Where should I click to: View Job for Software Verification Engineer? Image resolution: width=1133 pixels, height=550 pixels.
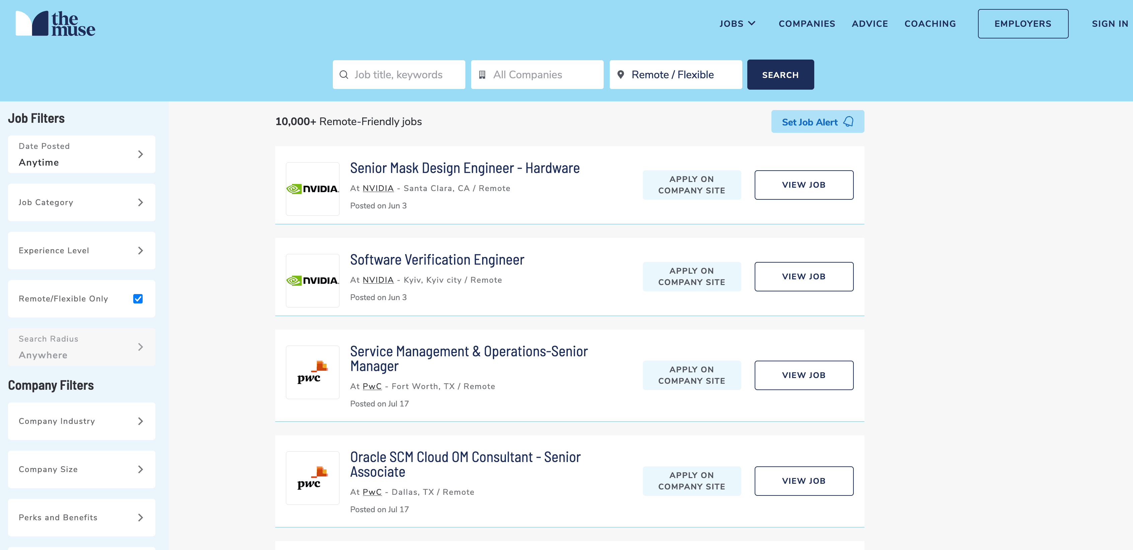coord(804,277)
